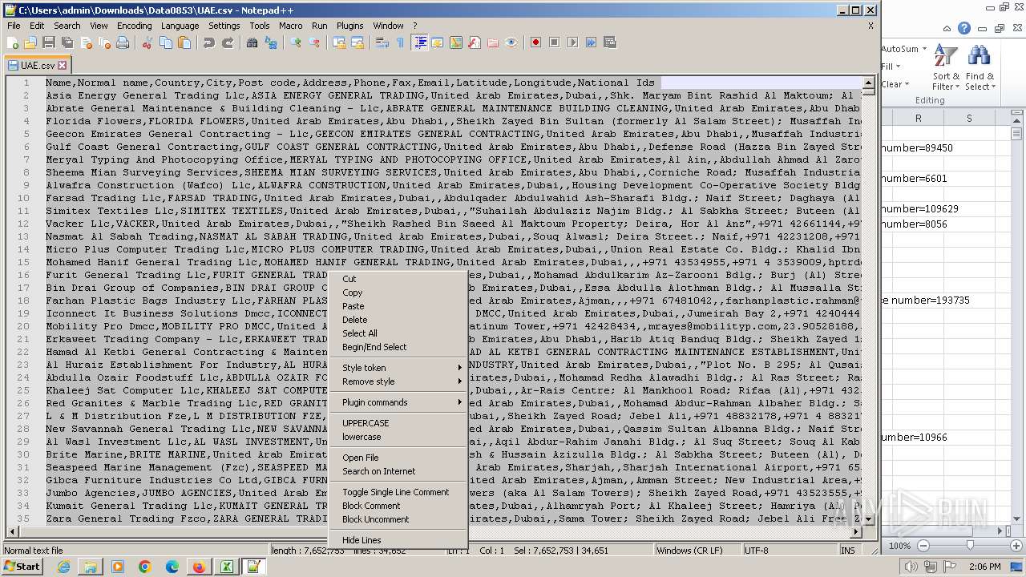Click the New file toolbar icon

14,42
